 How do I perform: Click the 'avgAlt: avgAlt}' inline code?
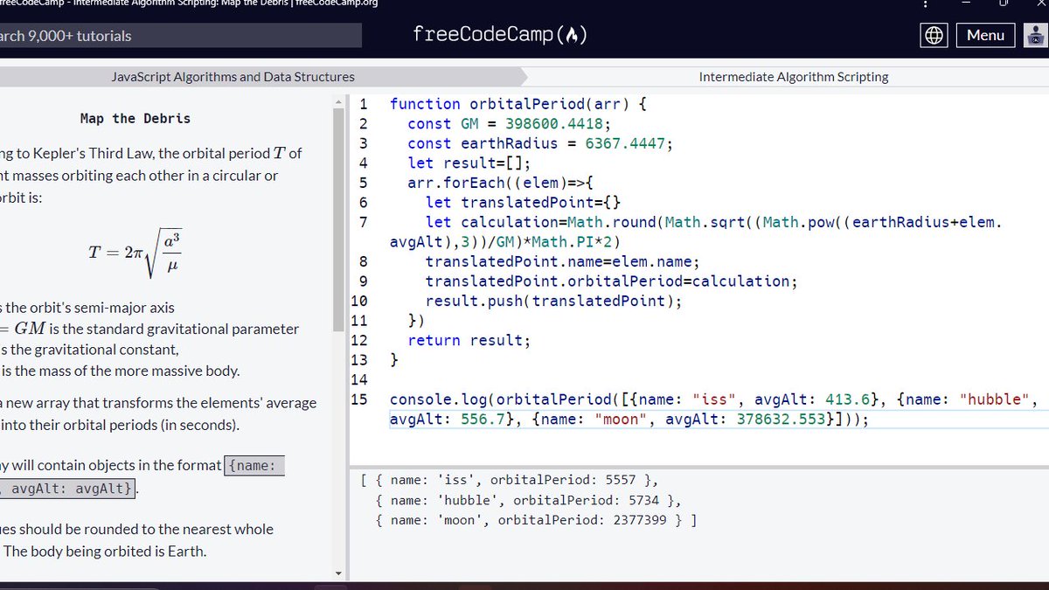[68, 489]
